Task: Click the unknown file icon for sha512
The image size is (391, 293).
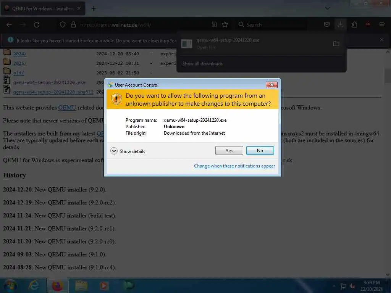Action: (6, 89)
